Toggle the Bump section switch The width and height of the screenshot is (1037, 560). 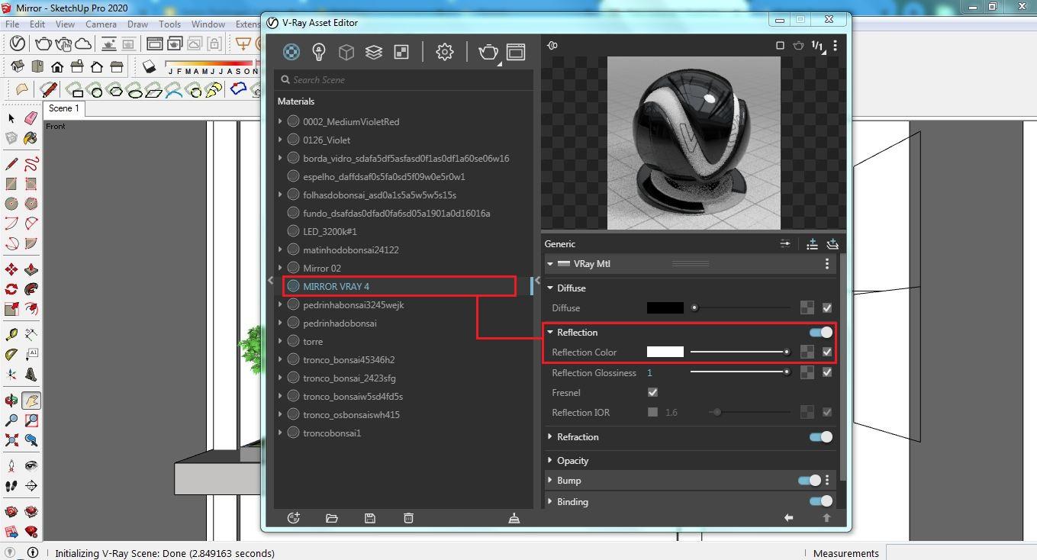click(810, 480)
